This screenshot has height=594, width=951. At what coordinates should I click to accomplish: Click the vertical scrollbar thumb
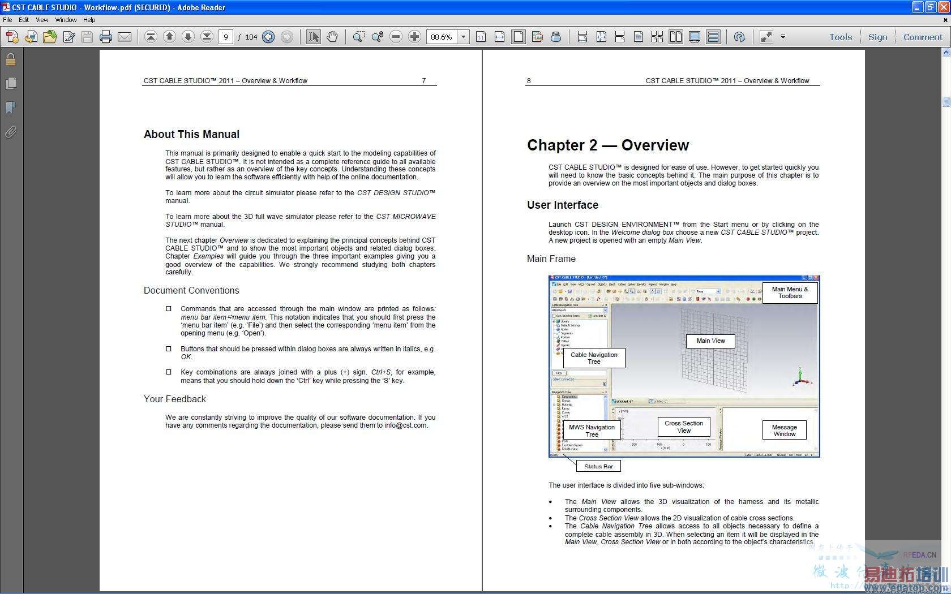946,102
